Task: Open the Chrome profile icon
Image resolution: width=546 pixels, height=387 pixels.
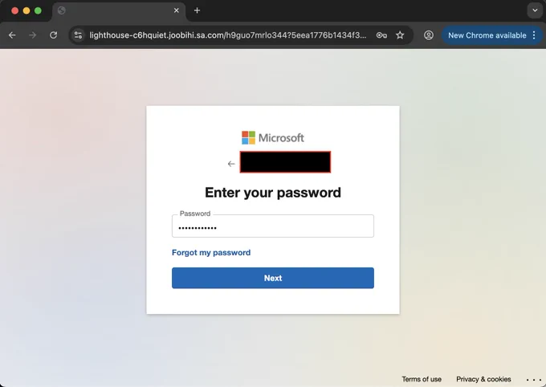Action: pyautogui.click(x=429, y=35)
